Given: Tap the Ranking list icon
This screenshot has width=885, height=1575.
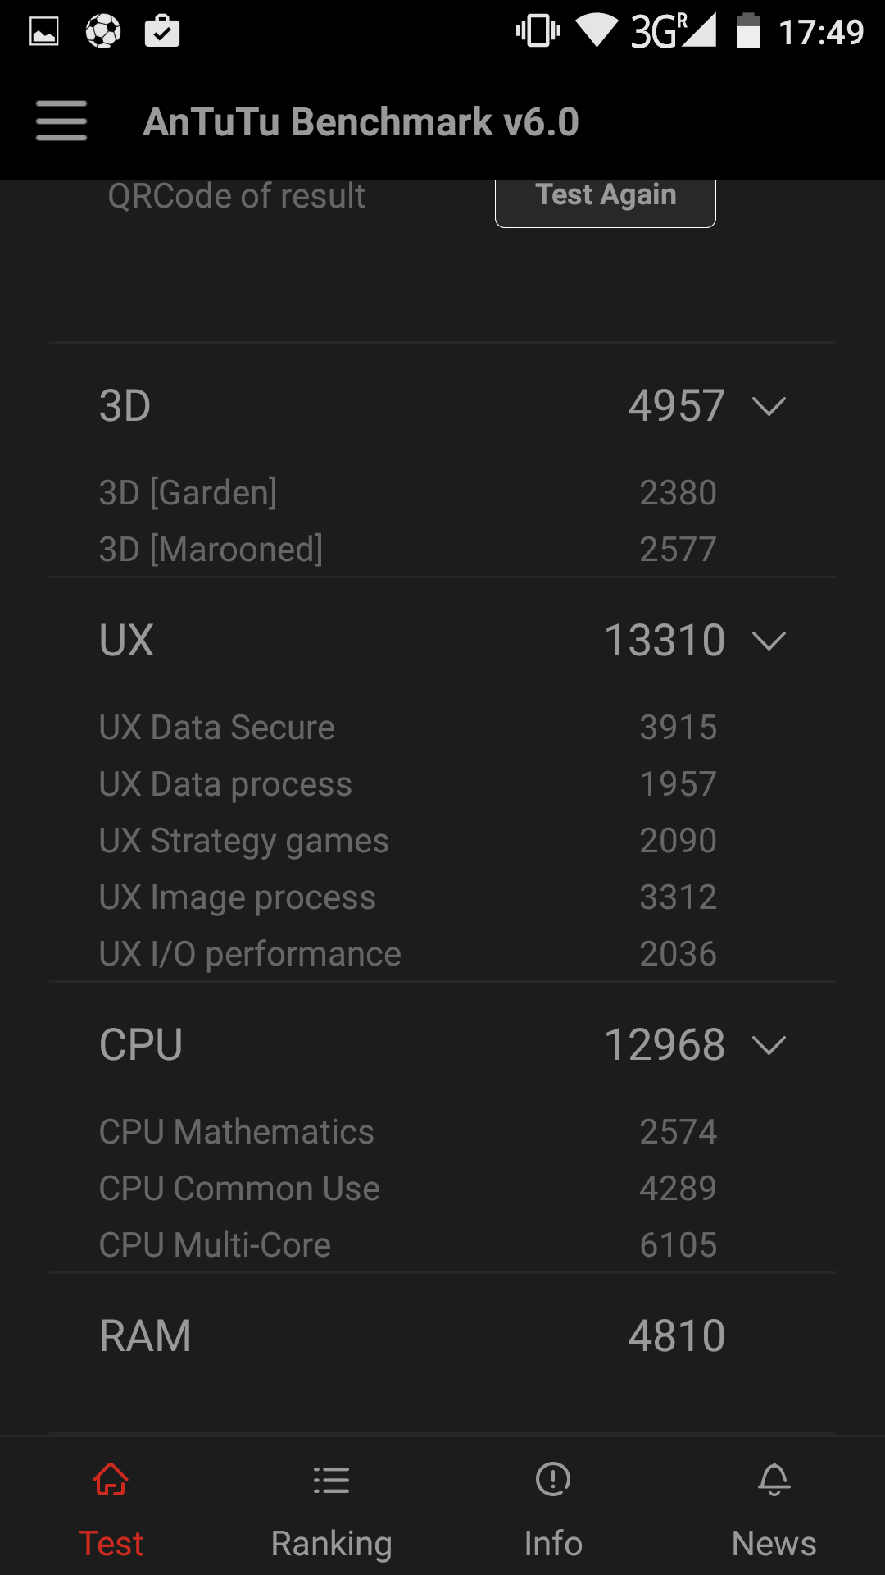Looking at the screenshot, I should pyautogui.click(x=331, y=1480).
